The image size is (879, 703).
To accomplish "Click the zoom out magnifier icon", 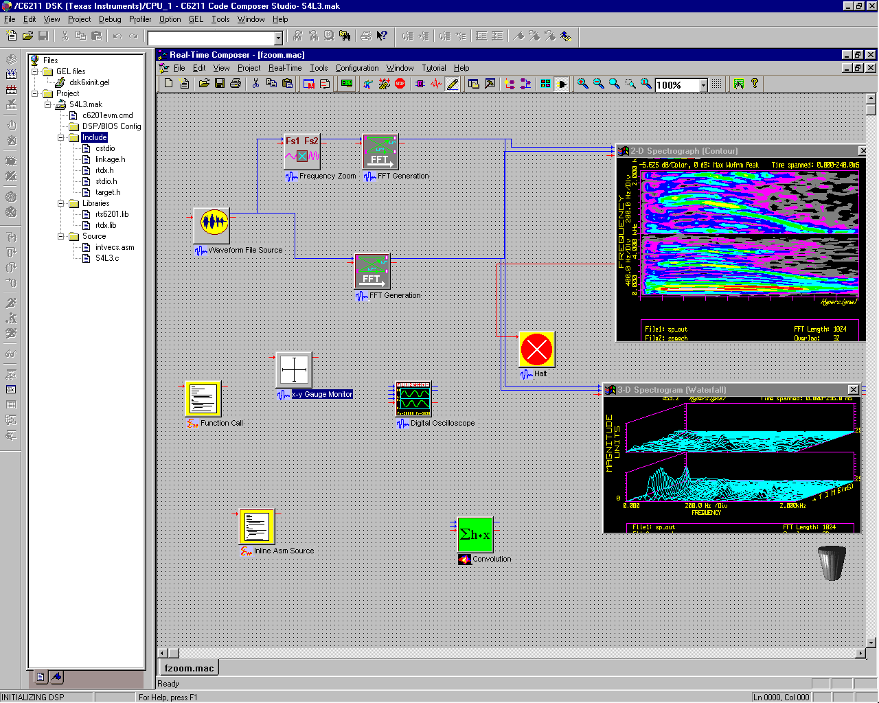I will (x=599, y=84).
